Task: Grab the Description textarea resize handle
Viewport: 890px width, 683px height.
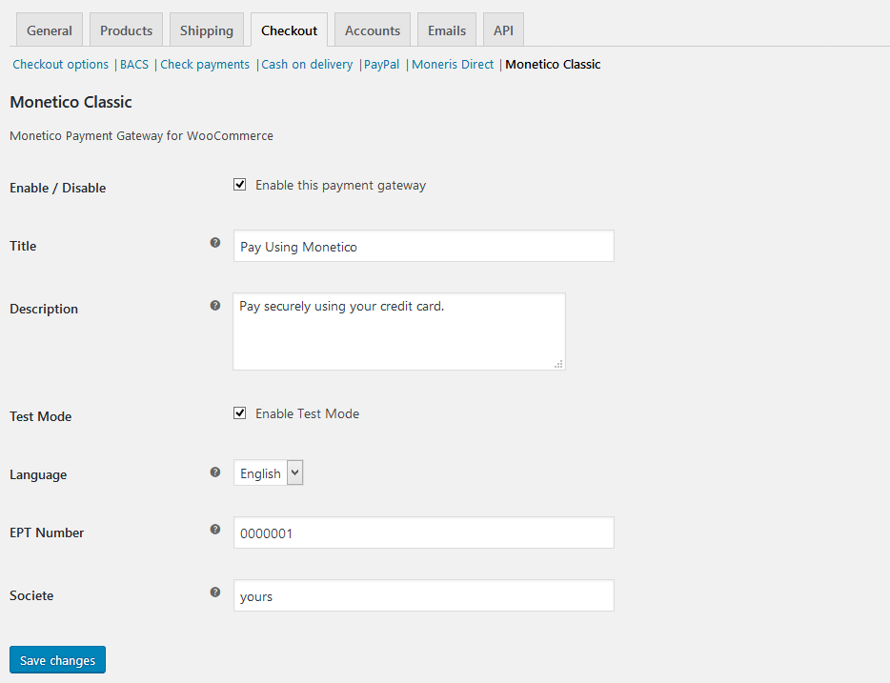Action: click(x=559, y=364)
